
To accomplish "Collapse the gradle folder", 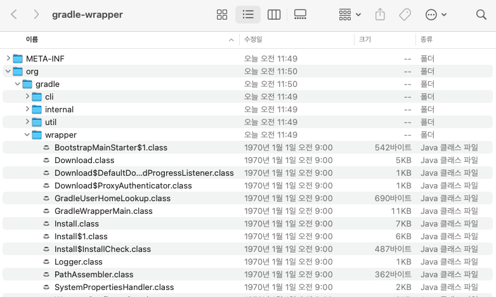I will point(18,84).
